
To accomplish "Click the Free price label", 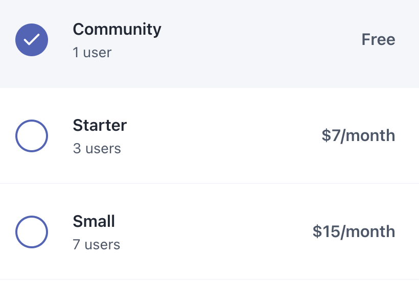I will (378, 39).
